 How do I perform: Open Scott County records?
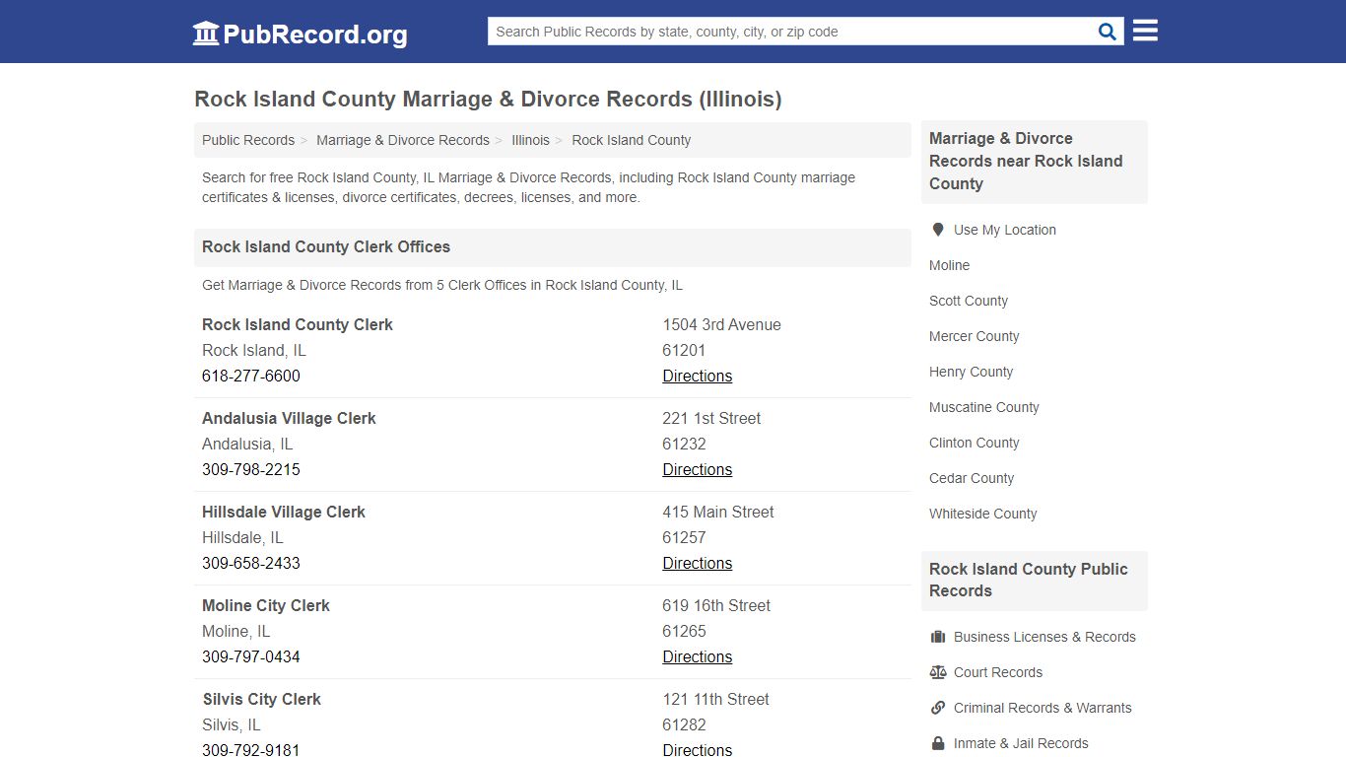tap(969, 301)
